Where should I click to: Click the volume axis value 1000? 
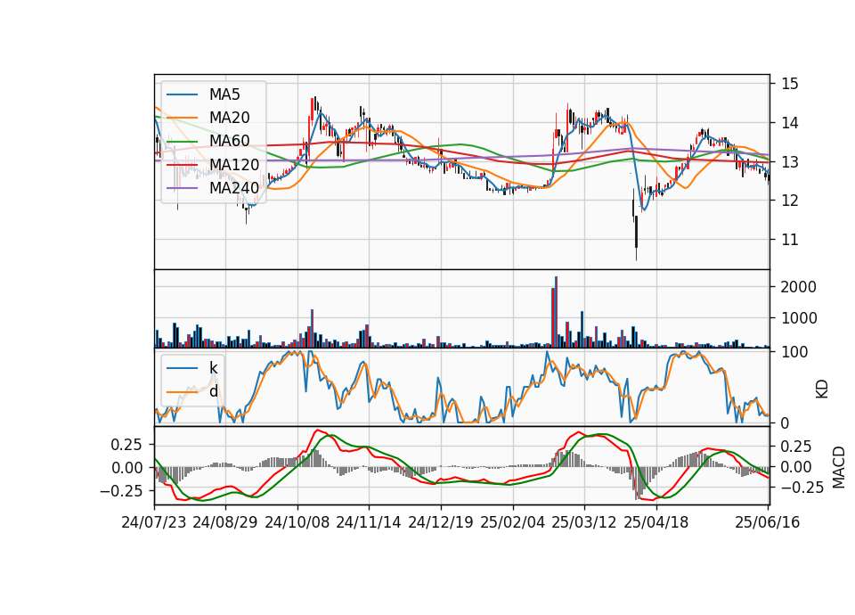click(x=799, y=318)
